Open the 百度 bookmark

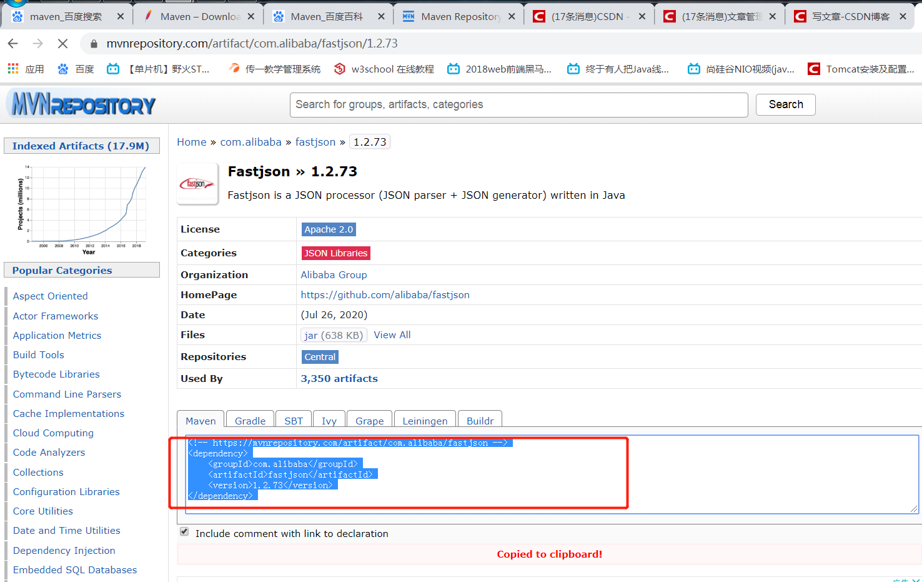pos(75,69)
